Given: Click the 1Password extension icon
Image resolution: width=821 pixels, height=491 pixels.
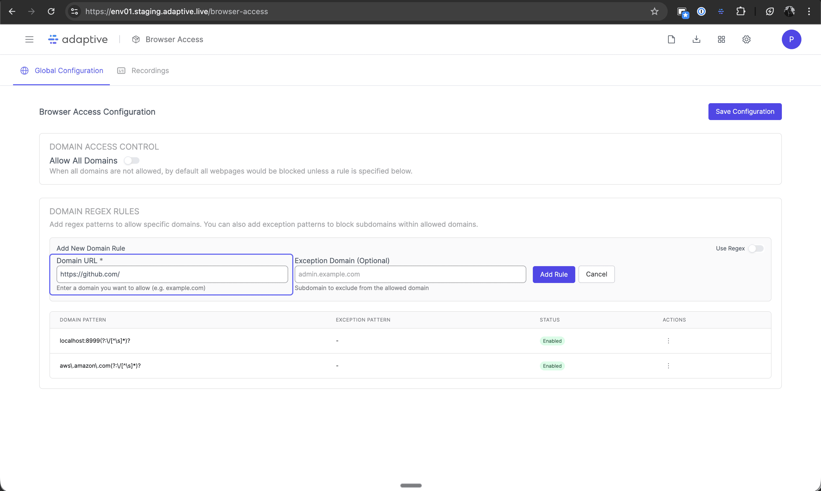Looking at the screenshot, I should (701, 12).
